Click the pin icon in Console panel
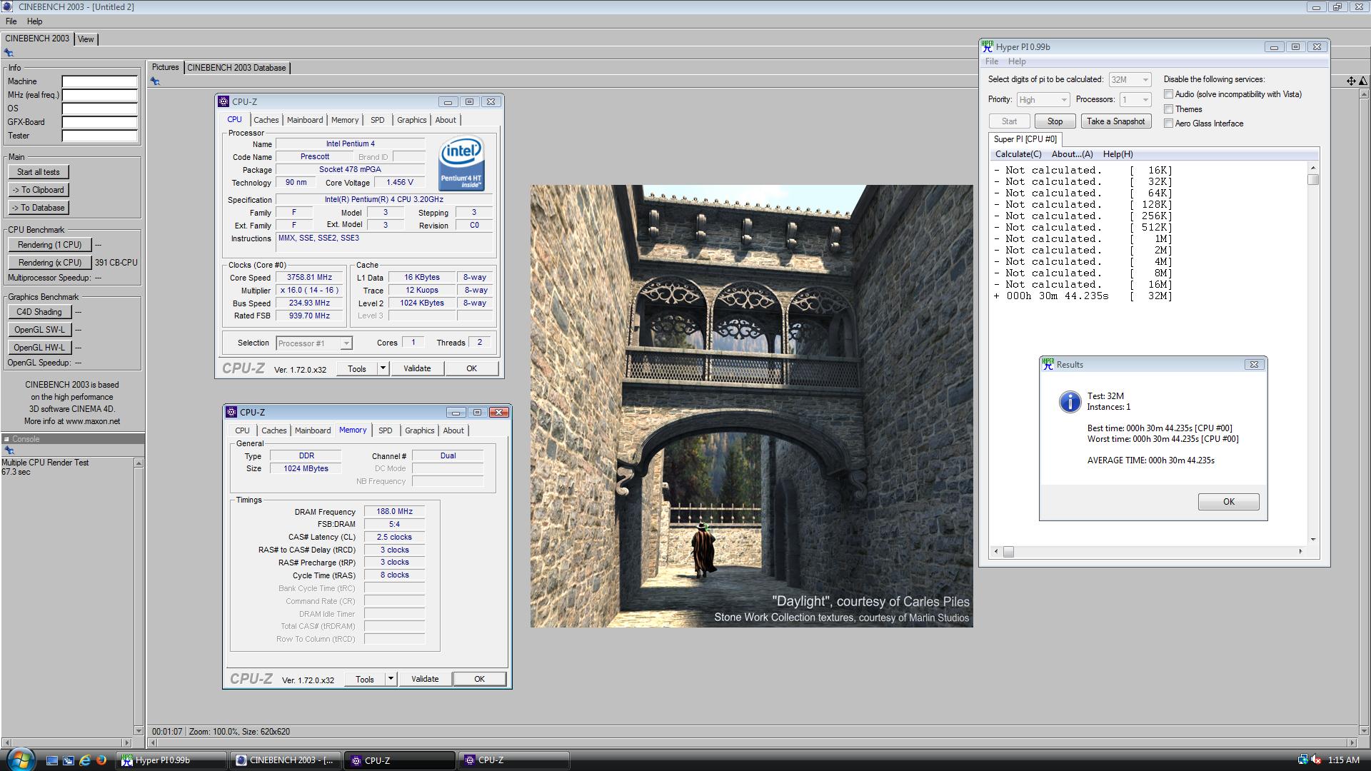The height and width of the screenshot is (771, 1371). tap(9, 450)
